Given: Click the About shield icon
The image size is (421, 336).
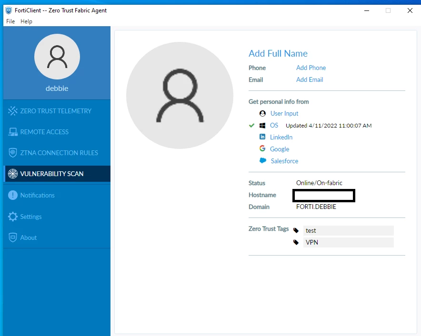Looking at the screenshot, I should [x=12, y=237].
